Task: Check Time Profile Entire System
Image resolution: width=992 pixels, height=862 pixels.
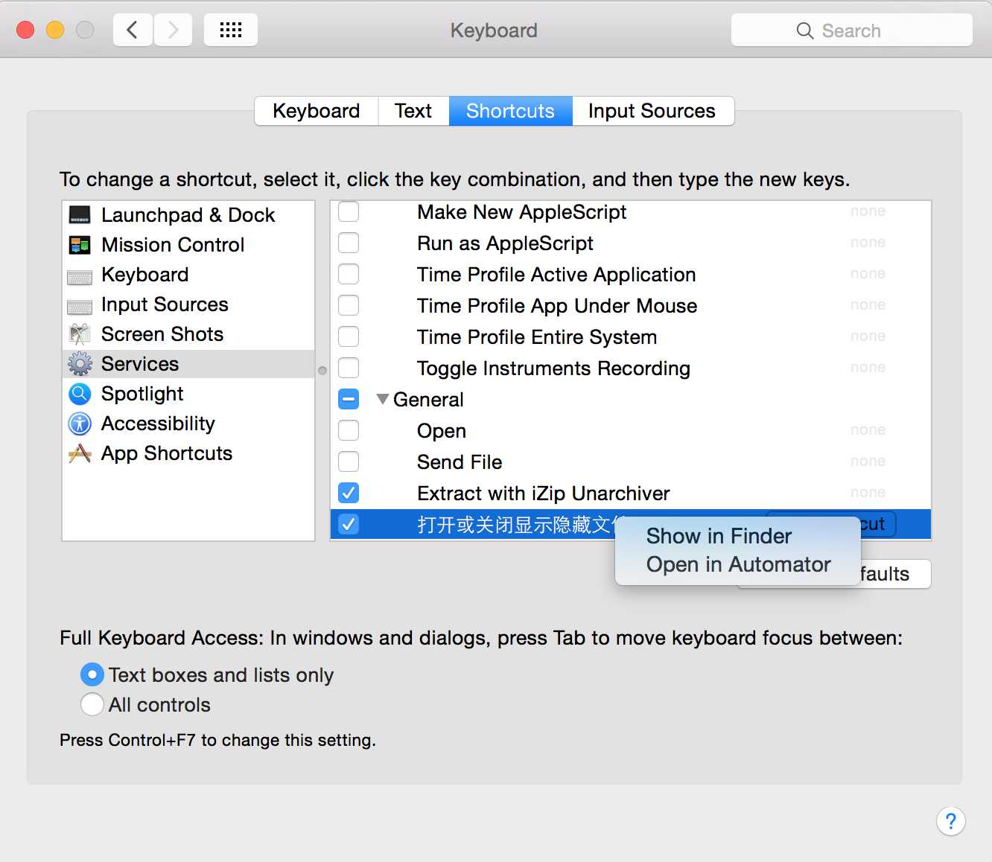Action: tap(349, 336)
